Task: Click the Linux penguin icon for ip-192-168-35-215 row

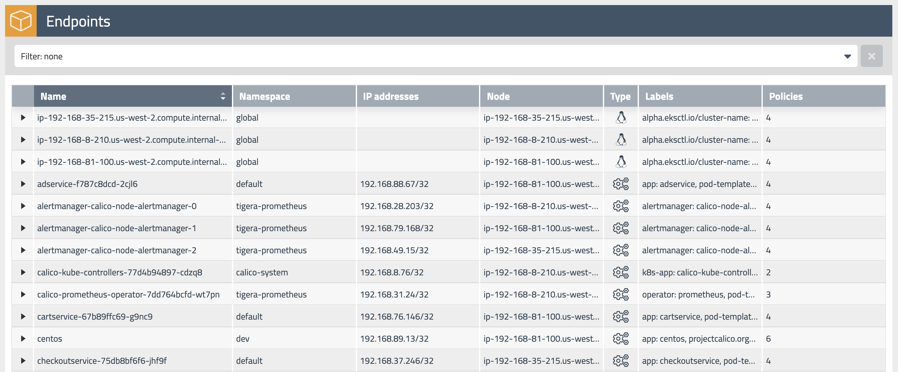Action: pos(621,118)
